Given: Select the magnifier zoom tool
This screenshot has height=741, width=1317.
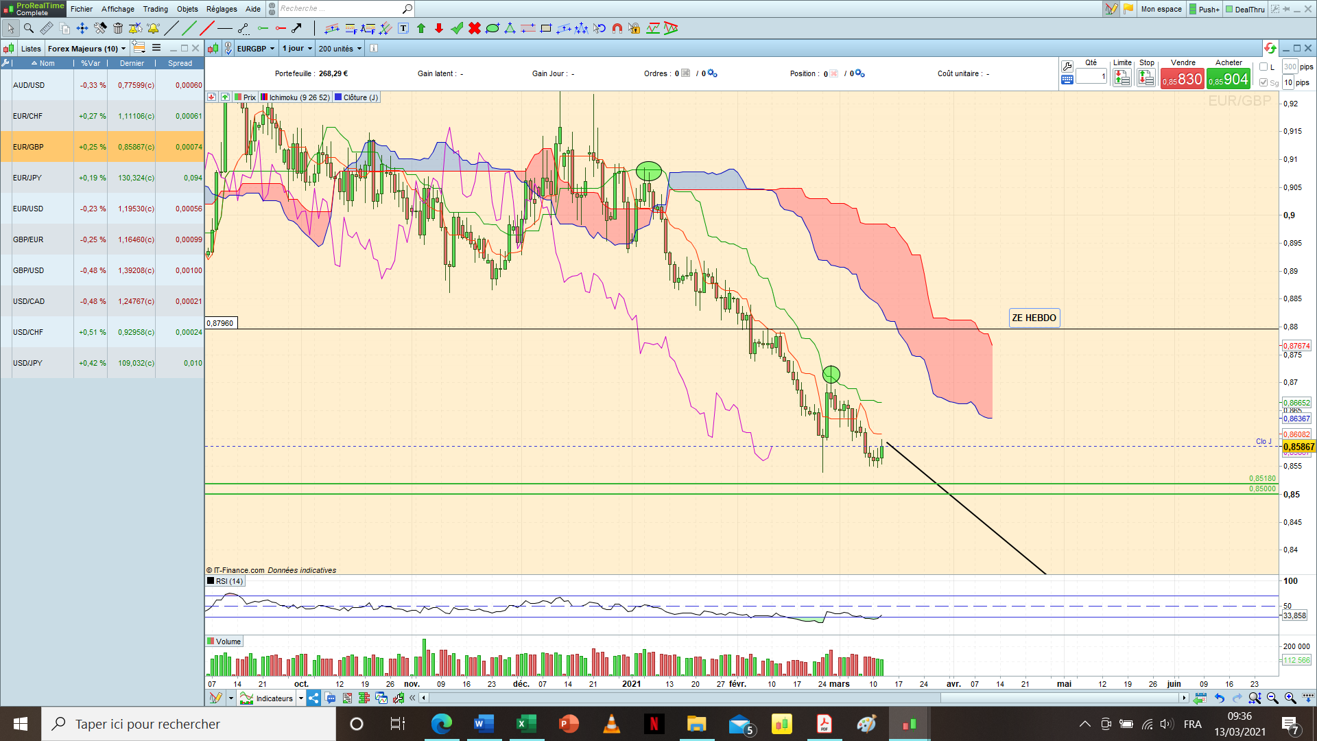Looking at the screenshot, I should [x=29, y=28].
